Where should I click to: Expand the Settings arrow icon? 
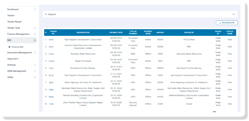(x=35, y=65)
